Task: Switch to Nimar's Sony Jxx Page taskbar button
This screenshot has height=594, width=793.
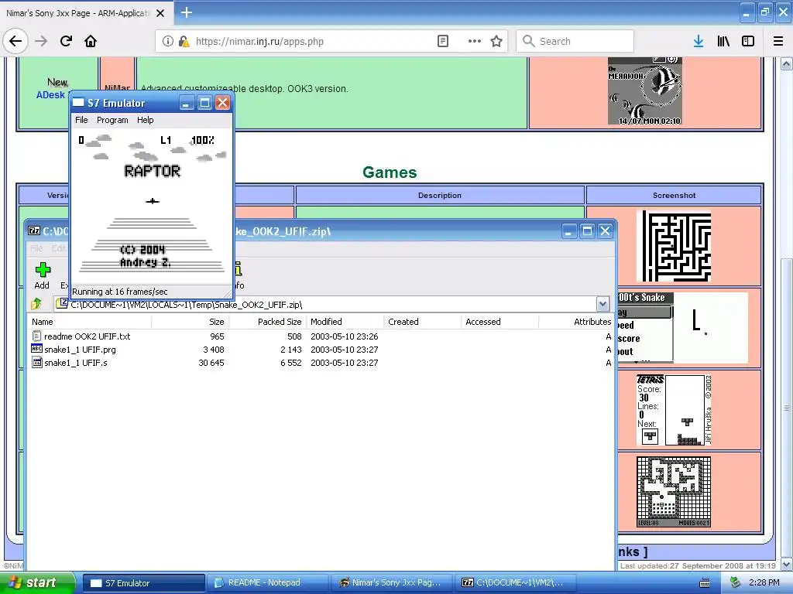Action: click(x=391, y=583)
